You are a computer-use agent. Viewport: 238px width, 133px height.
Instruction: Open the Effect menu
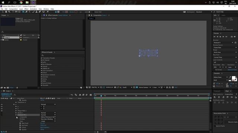26,9
